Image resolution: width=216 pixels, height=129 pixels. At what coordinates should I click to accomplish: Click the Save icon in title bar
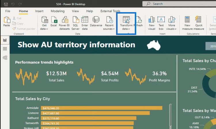[x=6, y=4]
